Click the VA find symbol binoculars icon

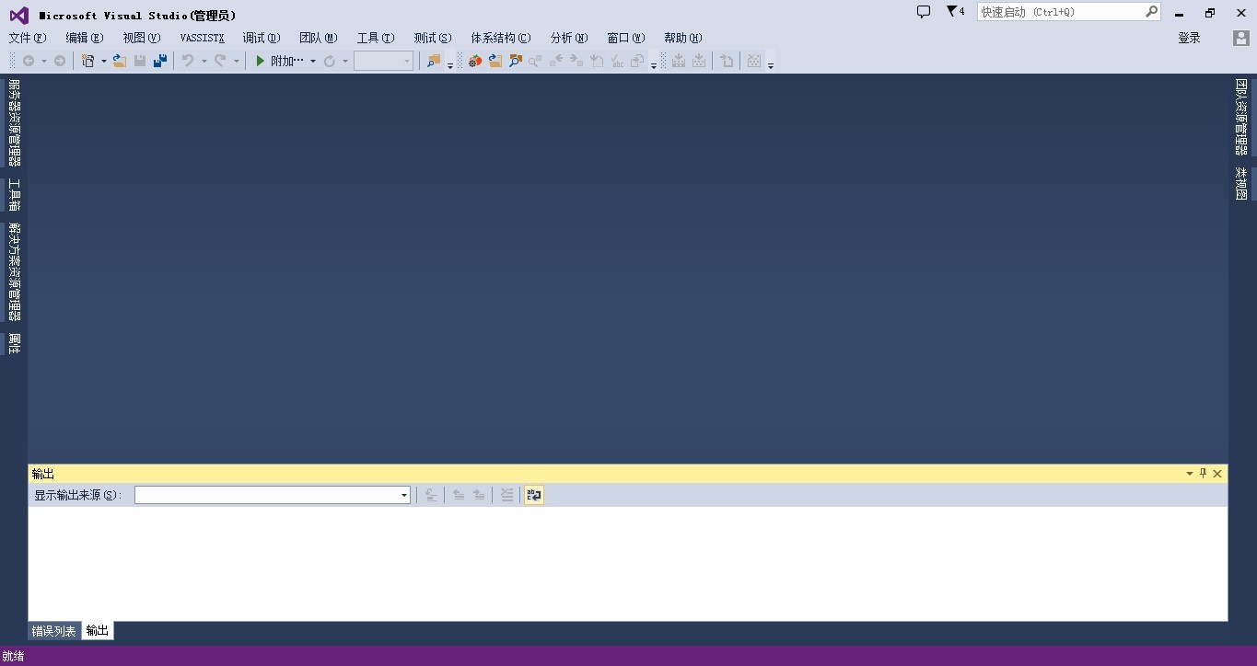point(516,61)
